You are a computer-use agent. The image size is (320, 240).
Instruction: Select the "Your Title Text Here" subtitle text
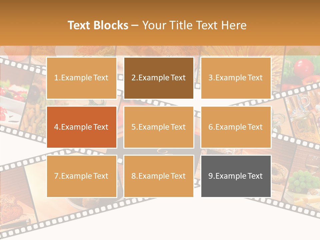click(x=194, y=25)
